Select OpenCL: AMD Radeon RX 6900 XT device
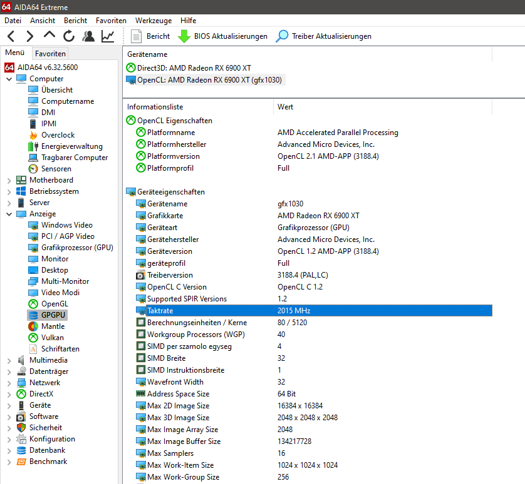The height and width of the screenshot is (484, 525). 204,80
